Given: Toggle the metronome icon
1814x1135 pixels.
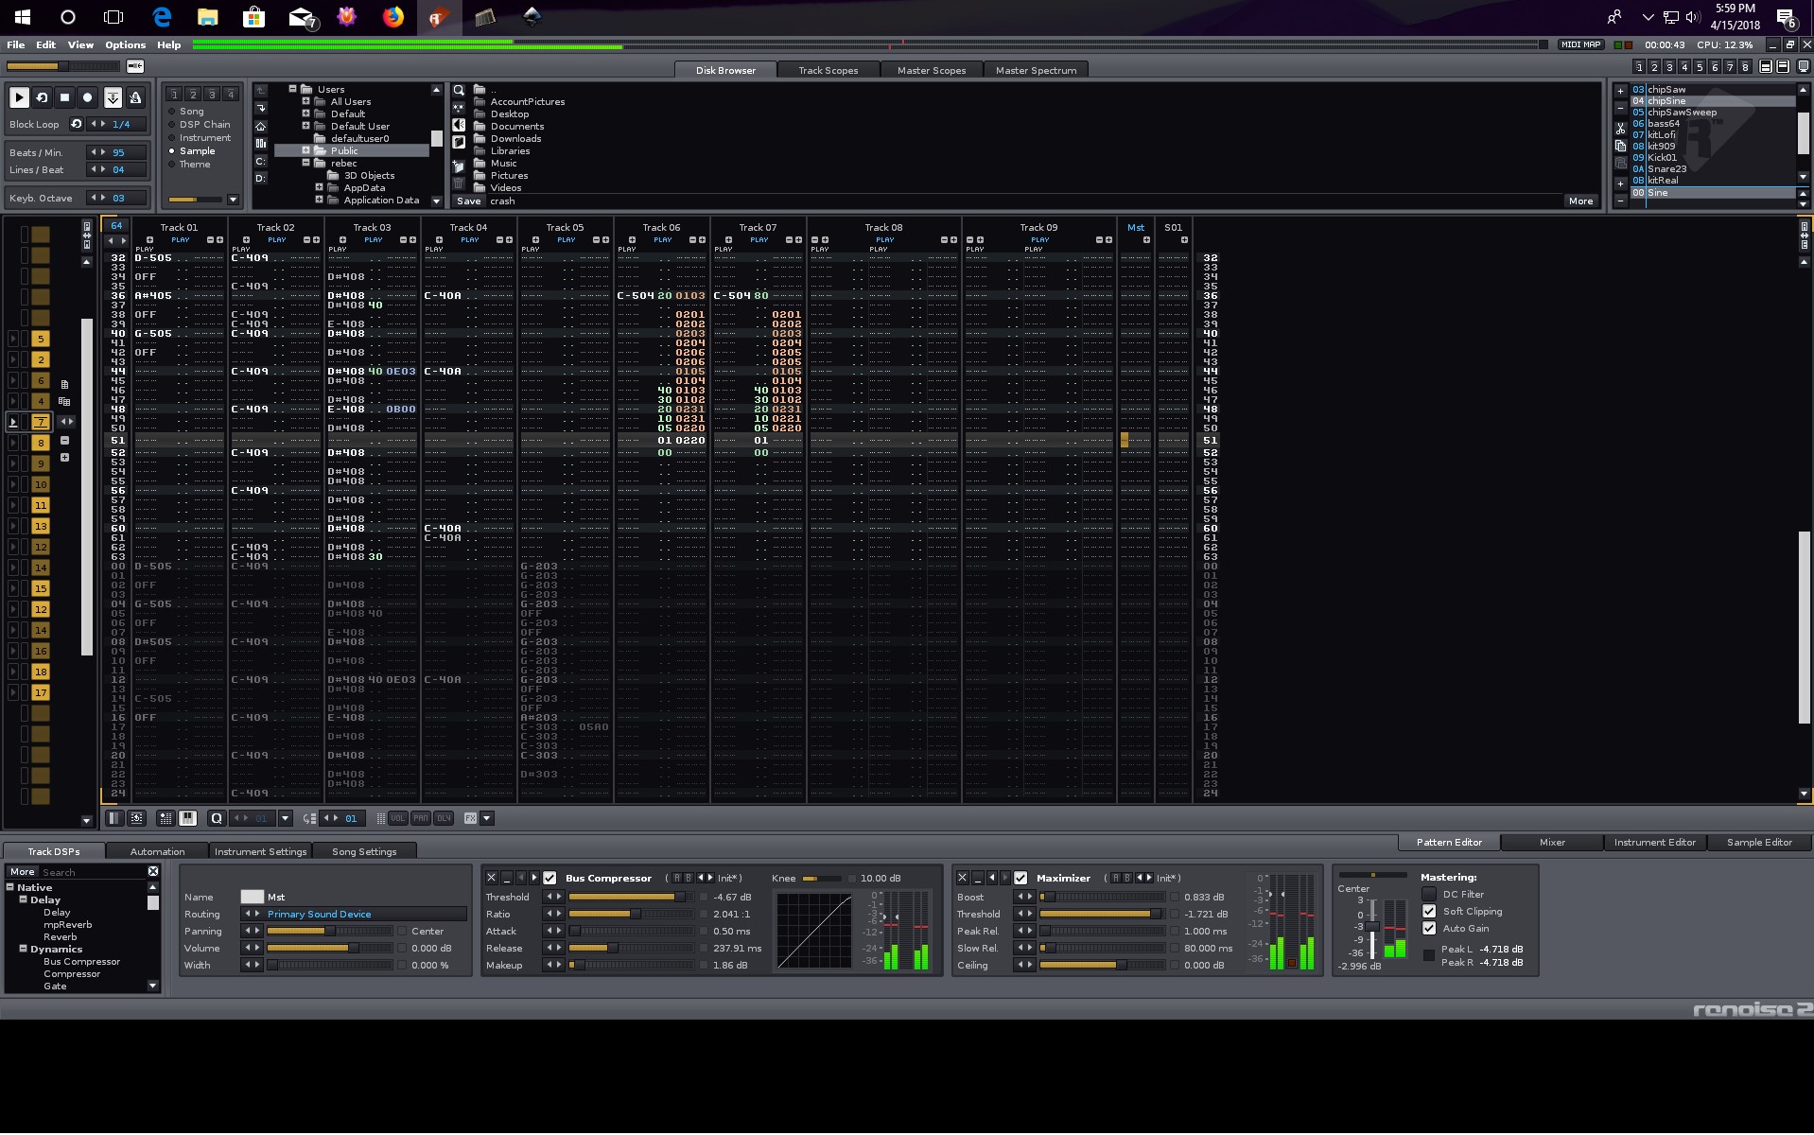Looking at the screenshot, I should tap(135, 97).
